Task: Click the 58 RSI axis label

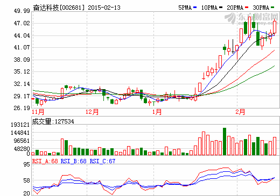Action: click(x=27, y=181)
